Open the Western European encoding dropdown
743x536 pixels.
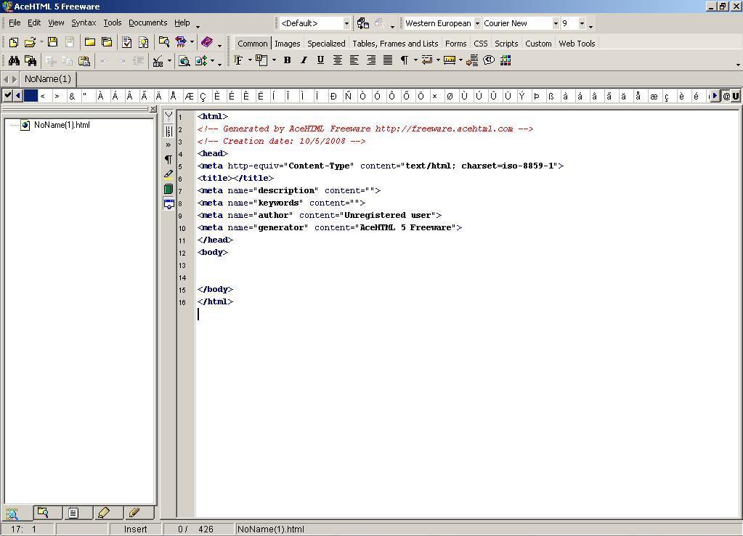click(x=477, y=23)
